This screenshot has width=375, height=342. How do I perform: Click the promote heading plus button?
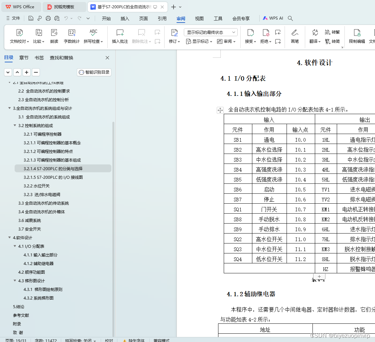(27, 72)
